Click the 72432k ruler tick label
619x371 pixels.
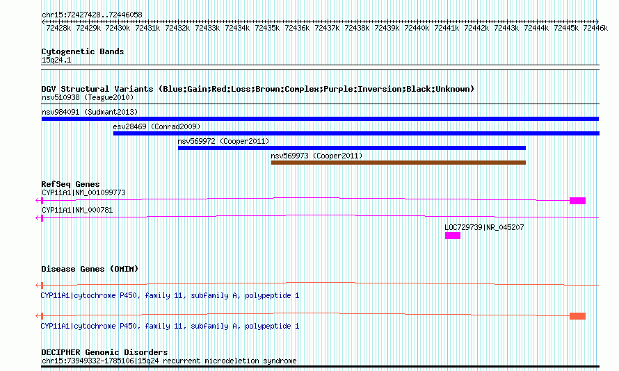pyautogui.click(x=177, y=28)
